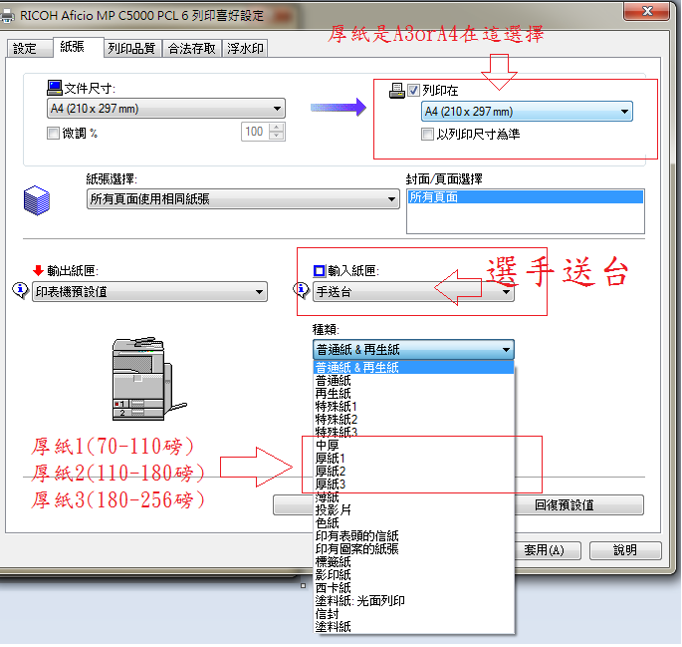Click the info bubble beside 輸入紙匣 dropdown
This screenshot has width=682, height=647.
[301, 289]
